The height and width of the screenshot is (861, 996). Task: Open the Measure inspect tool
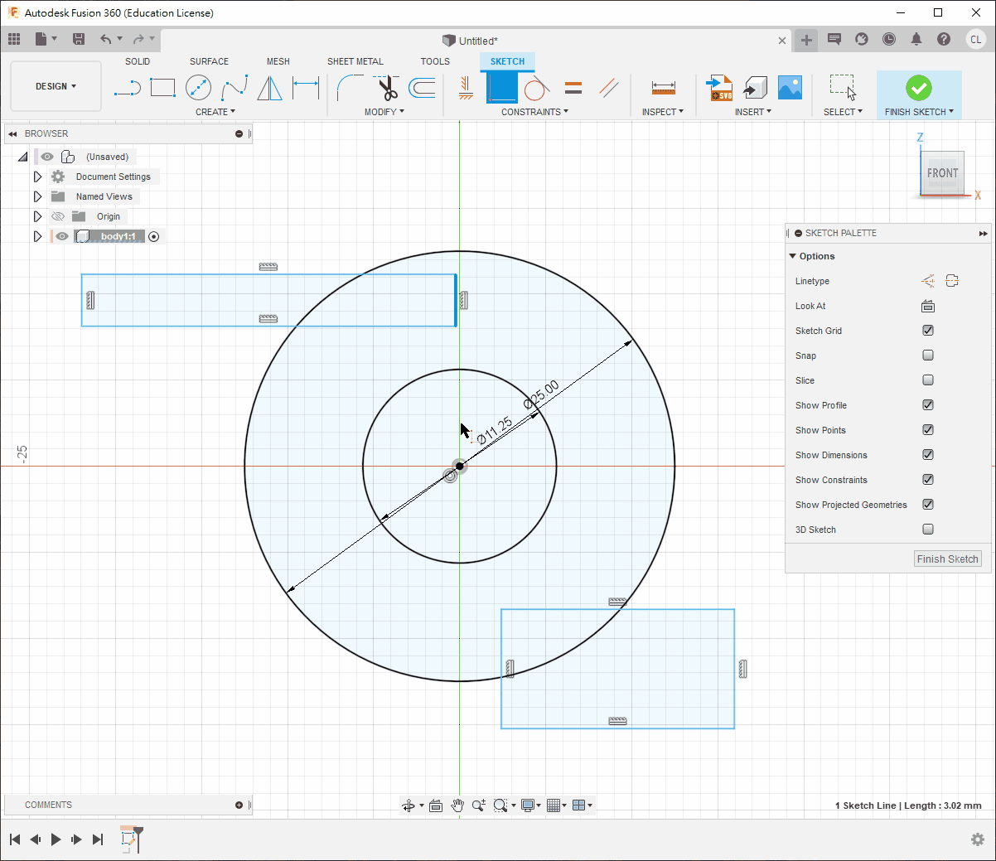coord(663,87)
